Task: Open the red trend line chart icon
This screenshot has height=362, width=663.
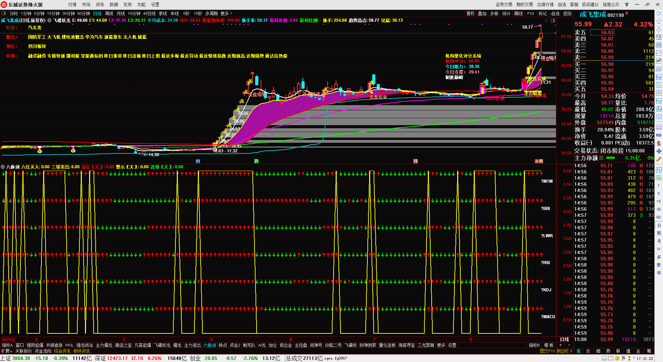Action: [659, 53]
